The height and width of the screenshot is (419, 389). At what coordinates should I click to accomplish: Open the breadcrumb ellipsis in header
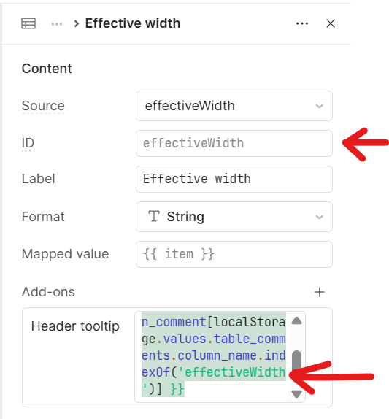click(x=57, y=24)
